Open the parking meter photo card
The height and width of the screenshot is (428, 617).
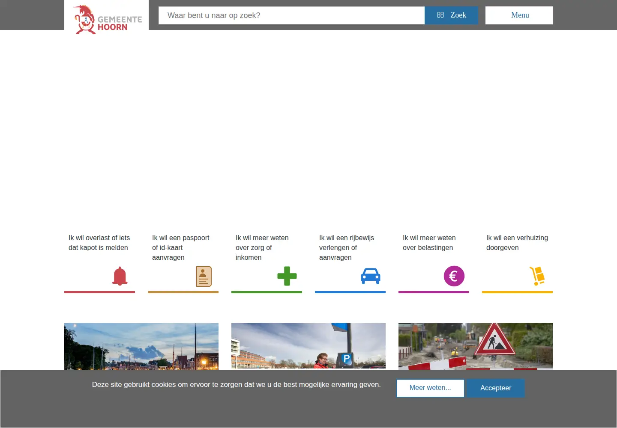click(308, 346)
